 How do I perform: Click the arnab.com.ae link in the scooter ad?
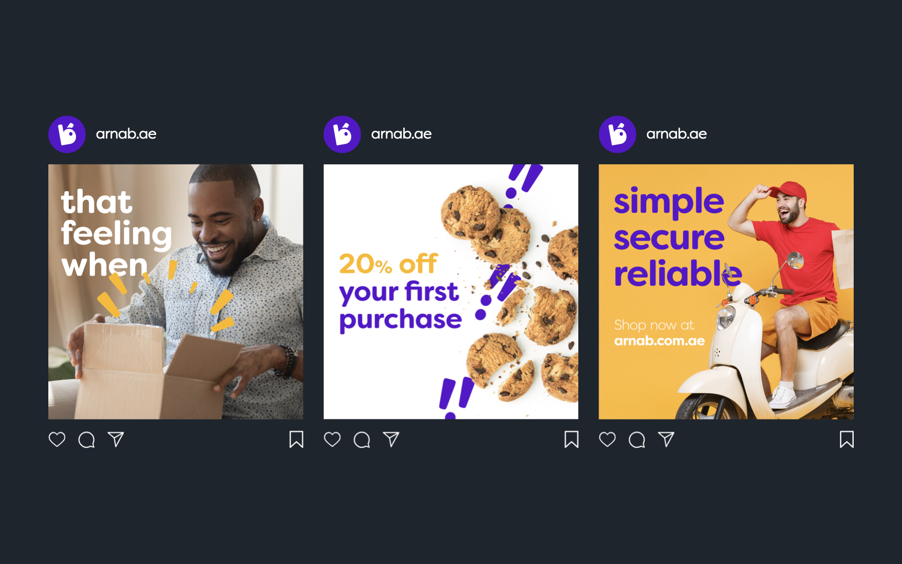click(659, 341)
